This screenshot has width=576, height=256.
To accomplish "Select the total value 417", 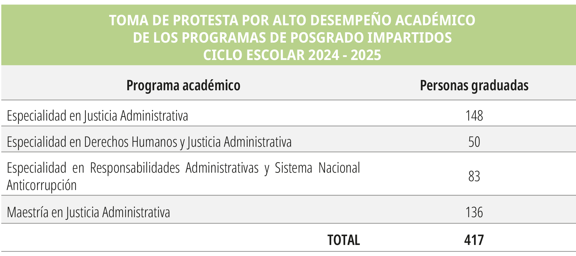I will [x=474, y=240].
